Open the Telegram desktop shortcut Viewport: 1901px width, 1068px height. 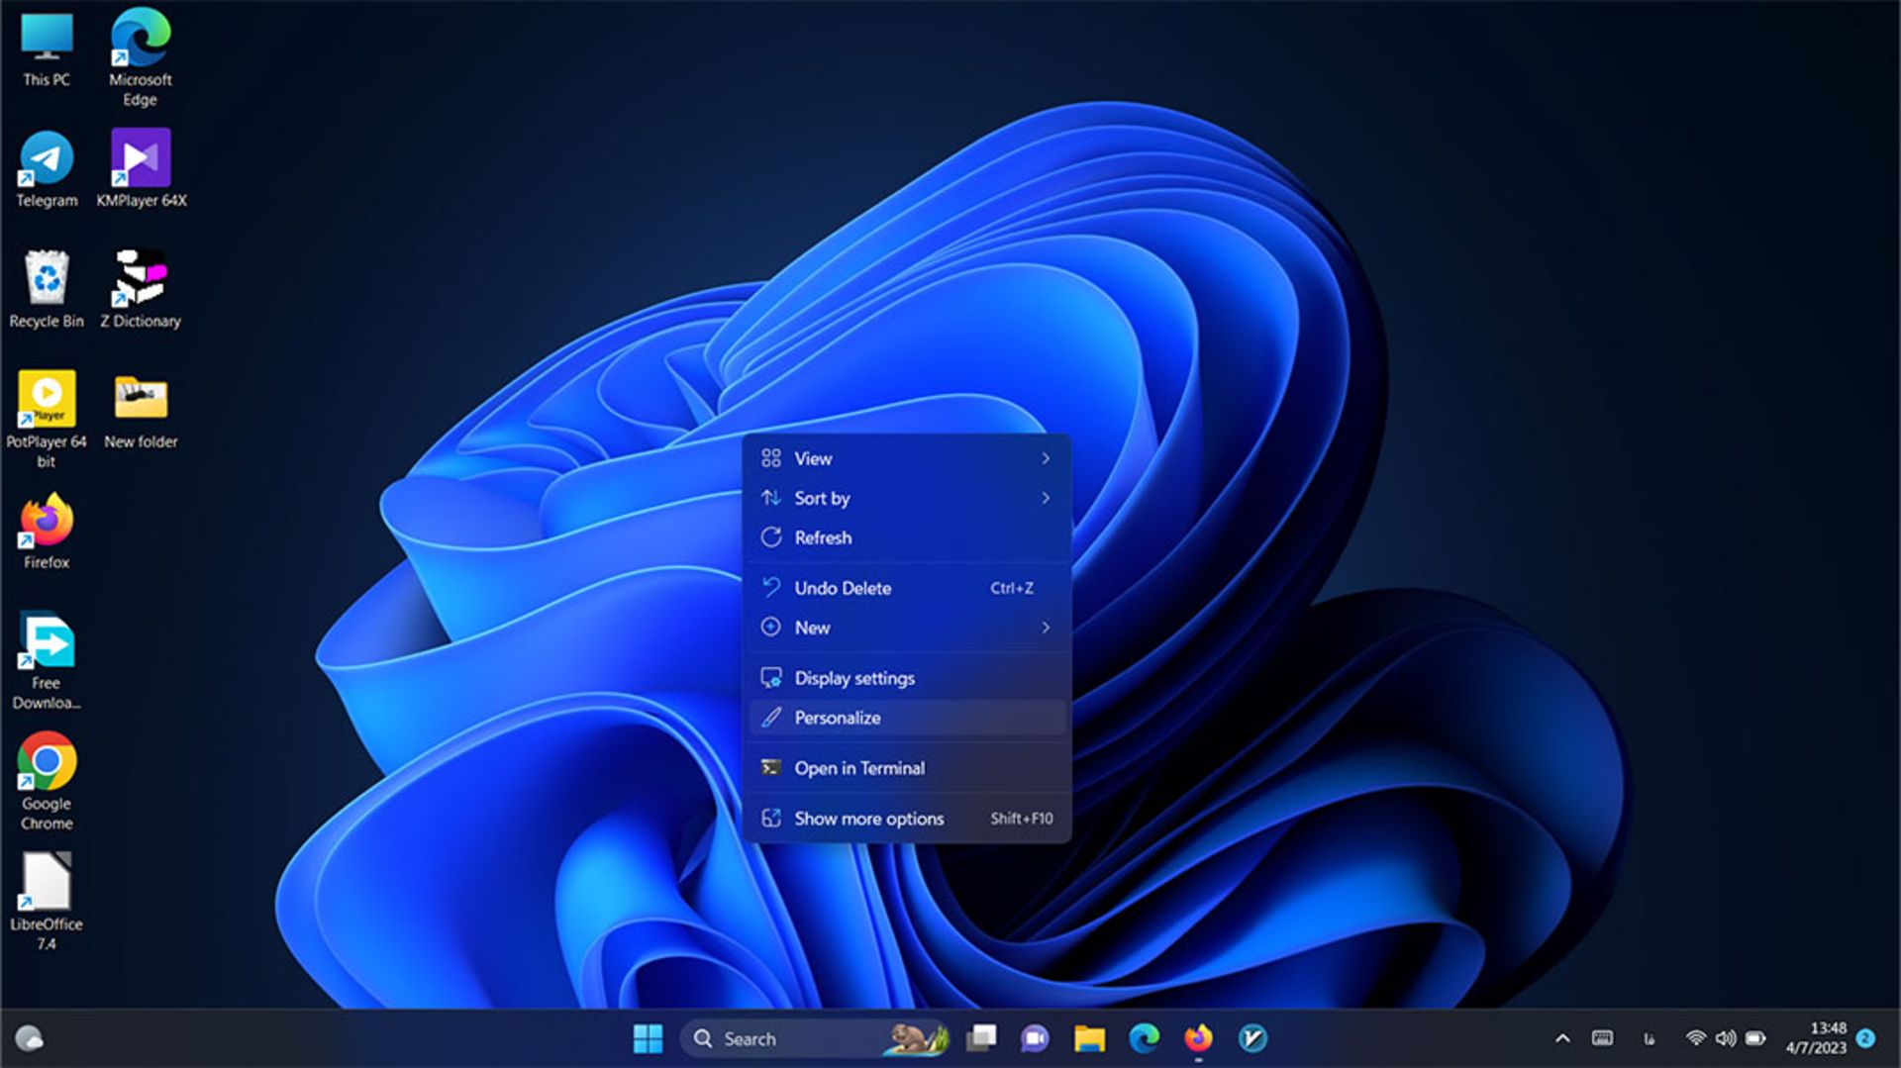(x=46, y=158)
